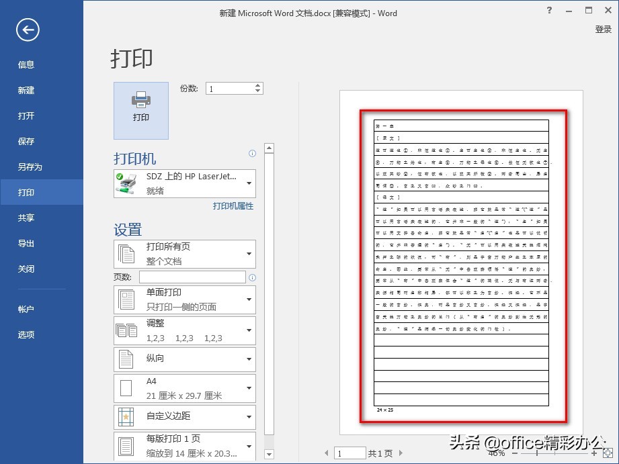Click the portrait orientation page icon
The image size is (619, 464).
[x=126, y=359]
